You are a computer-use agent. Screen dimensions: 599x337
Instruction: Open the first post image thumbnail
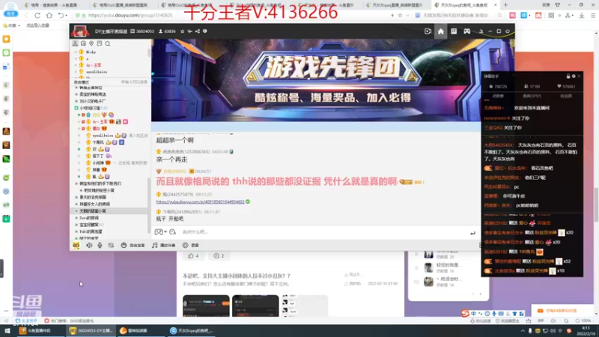tap(206, 306)
